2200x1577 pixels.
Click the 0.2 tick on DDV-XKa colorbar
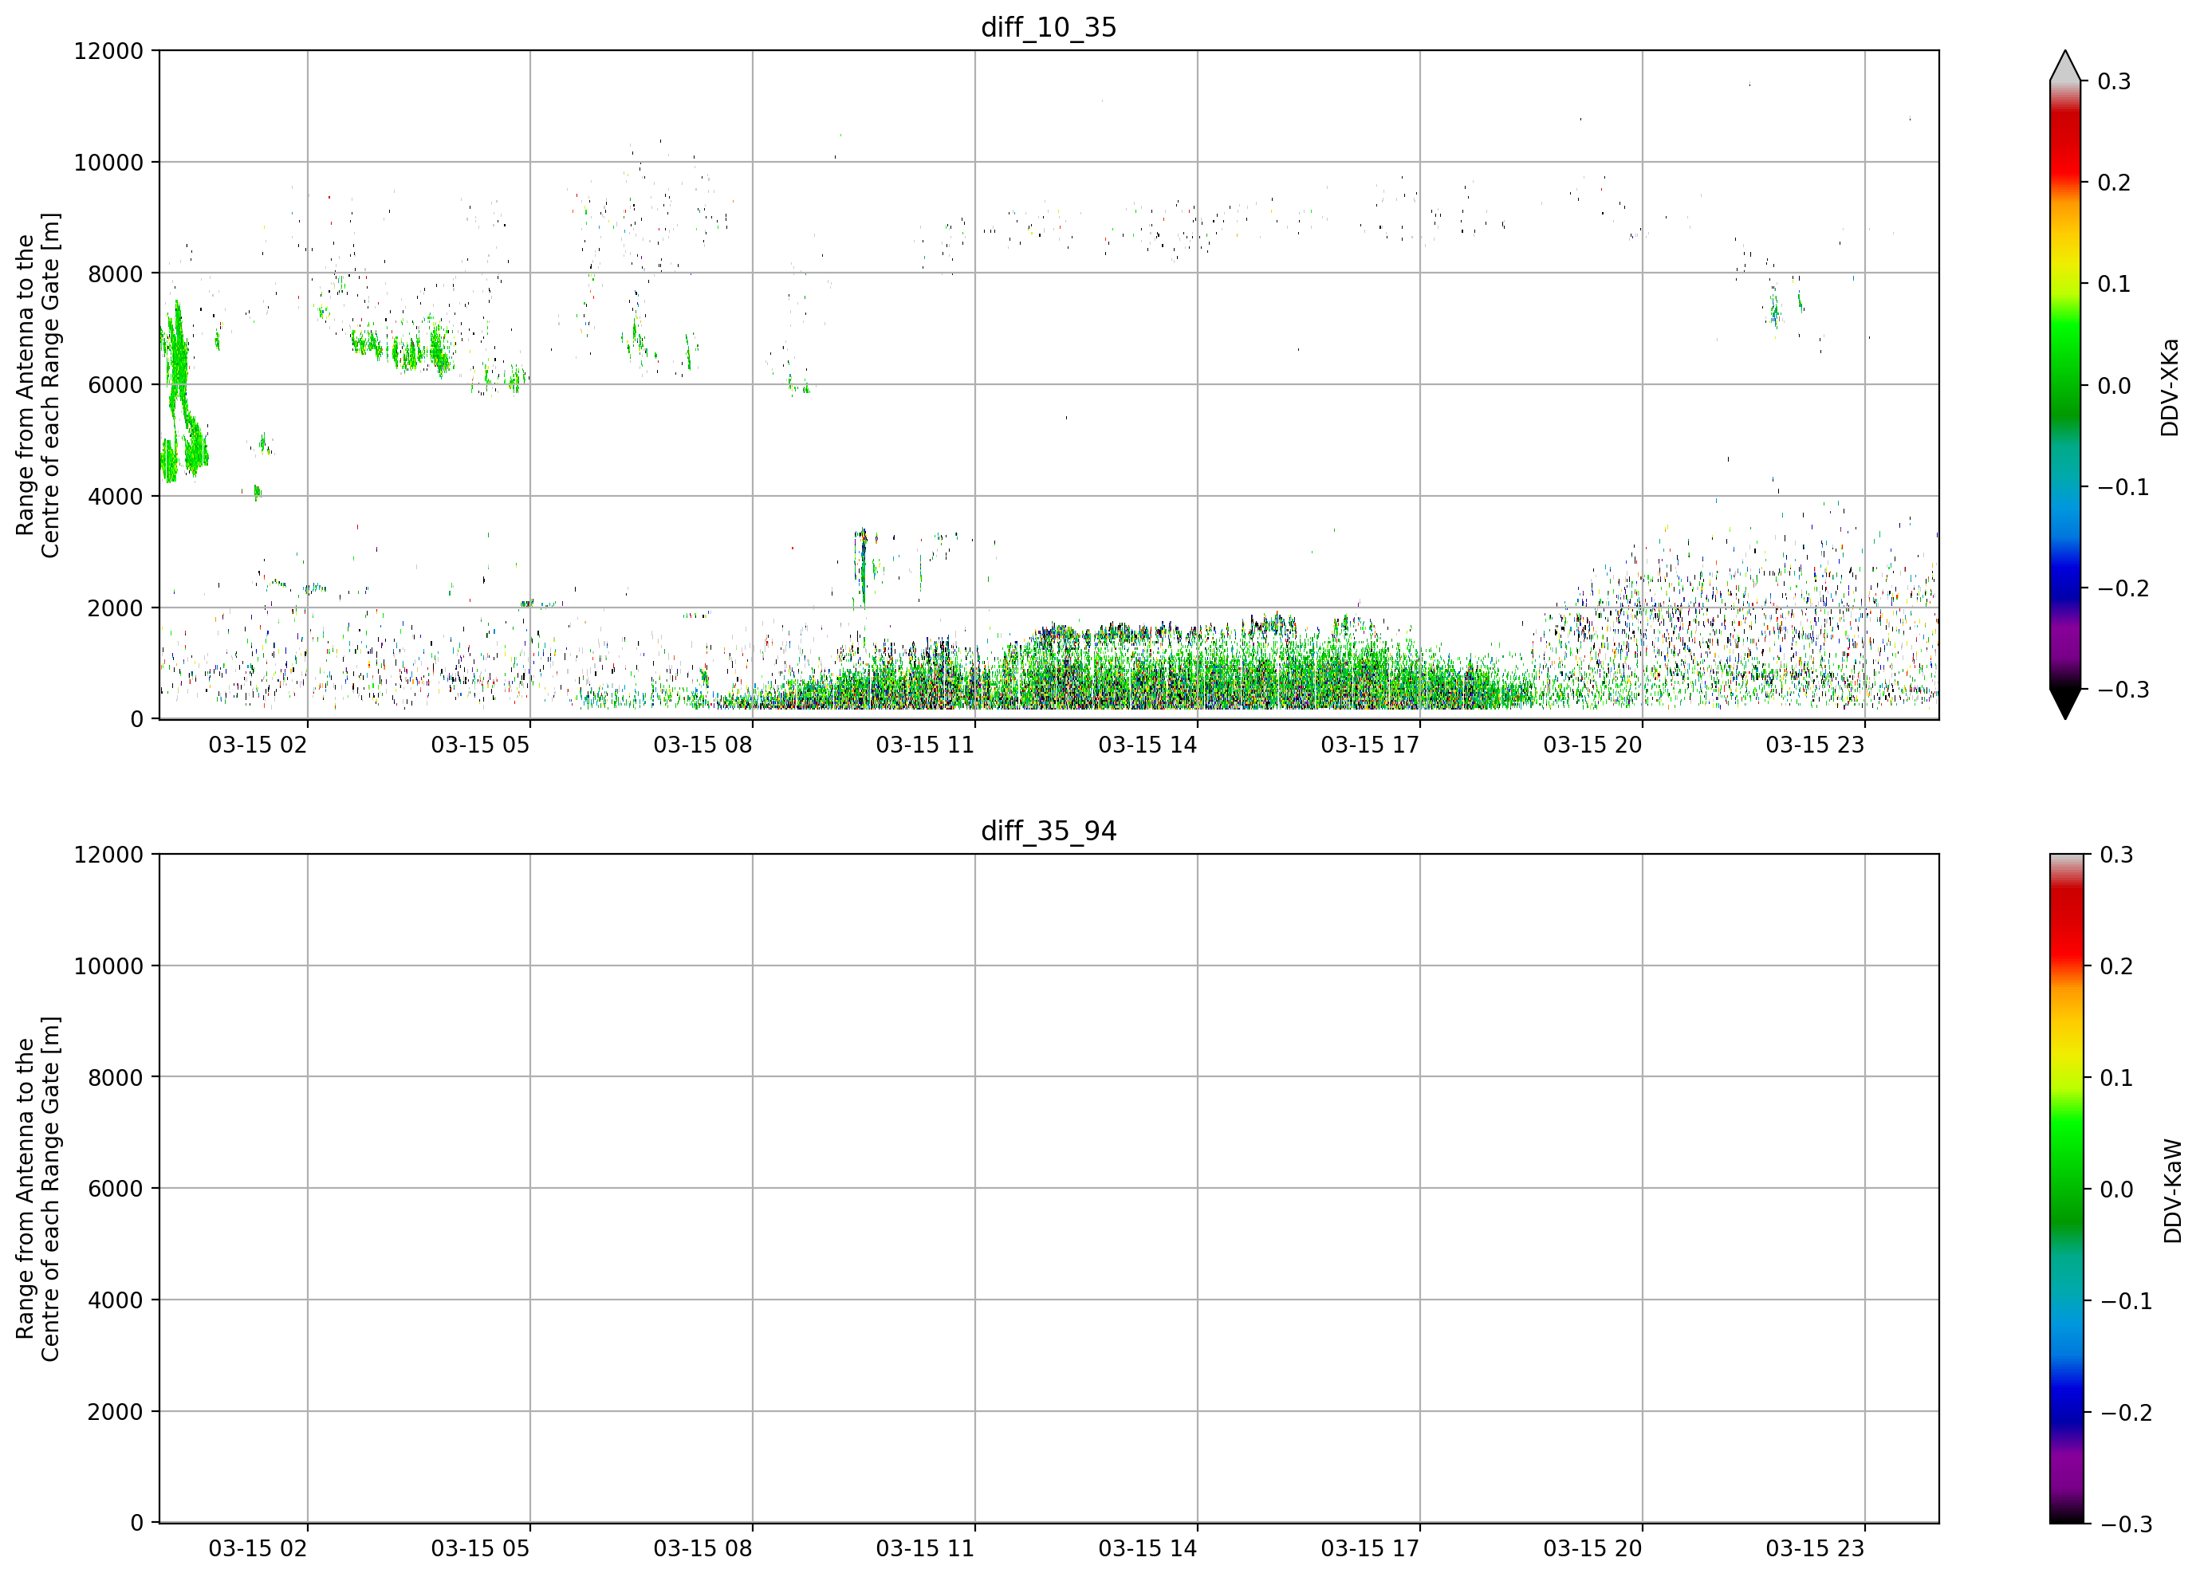2114,183
